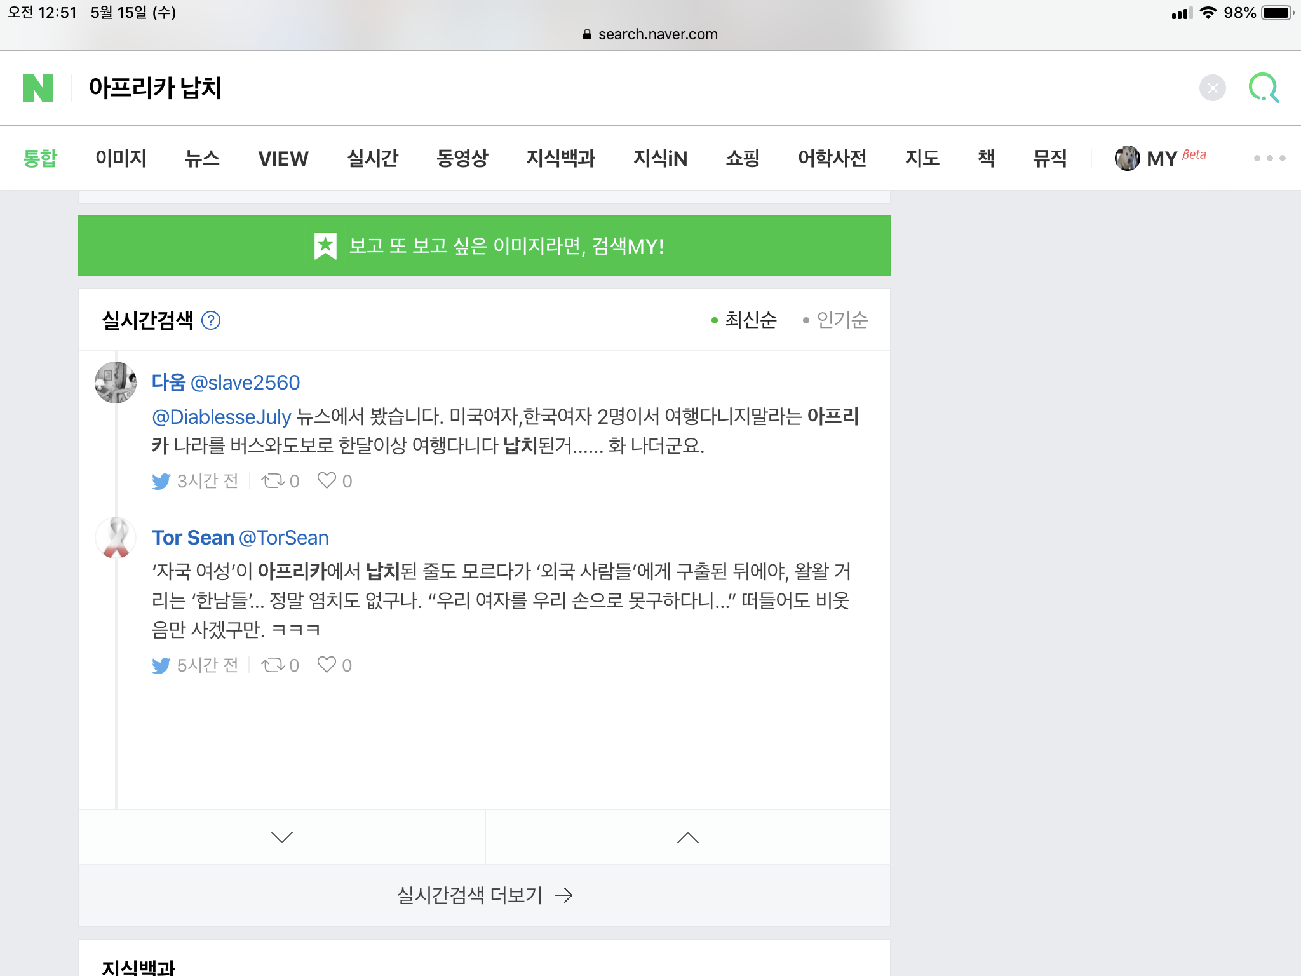This screenshot has height=976, width=1301.
Task: Switch to the 지식iN tab
Action: pos(659,158)
